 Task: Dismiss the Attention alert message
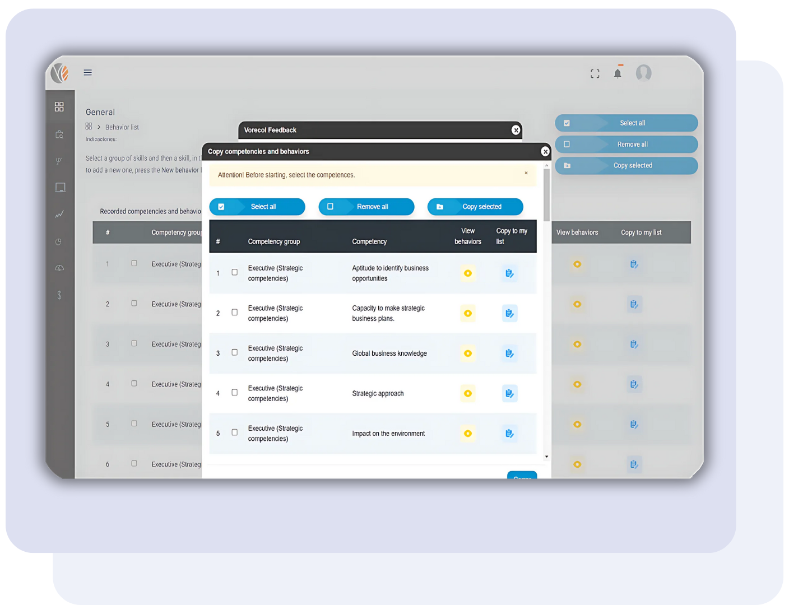[x=526, y=173]
